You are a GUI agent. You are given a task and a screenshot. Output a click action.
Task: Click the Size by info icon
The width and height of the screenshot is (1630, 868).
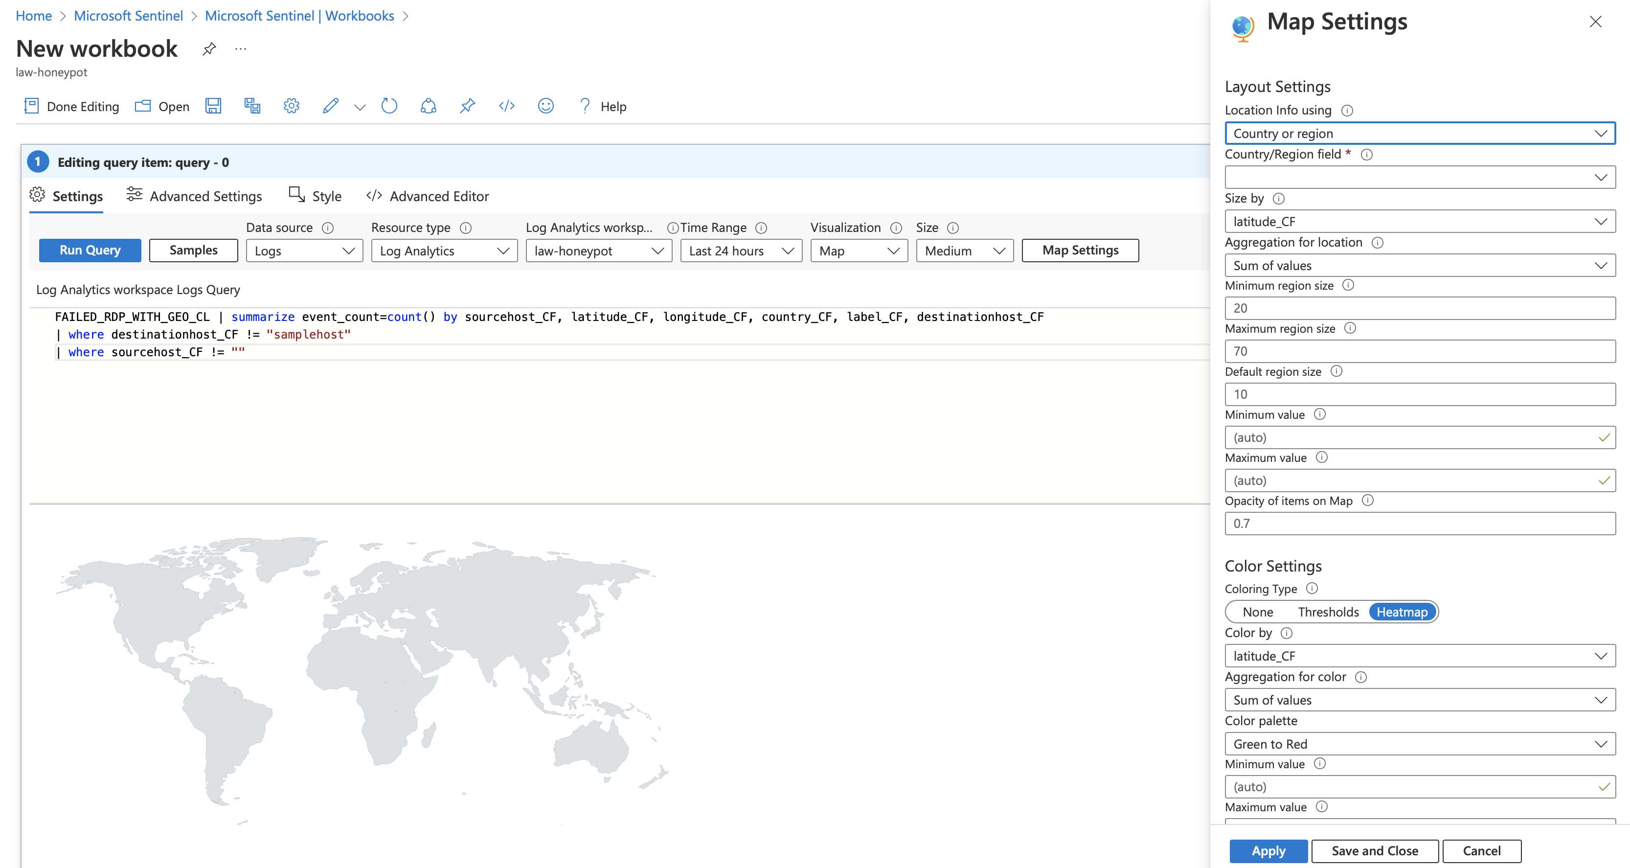coord(1279,199)
